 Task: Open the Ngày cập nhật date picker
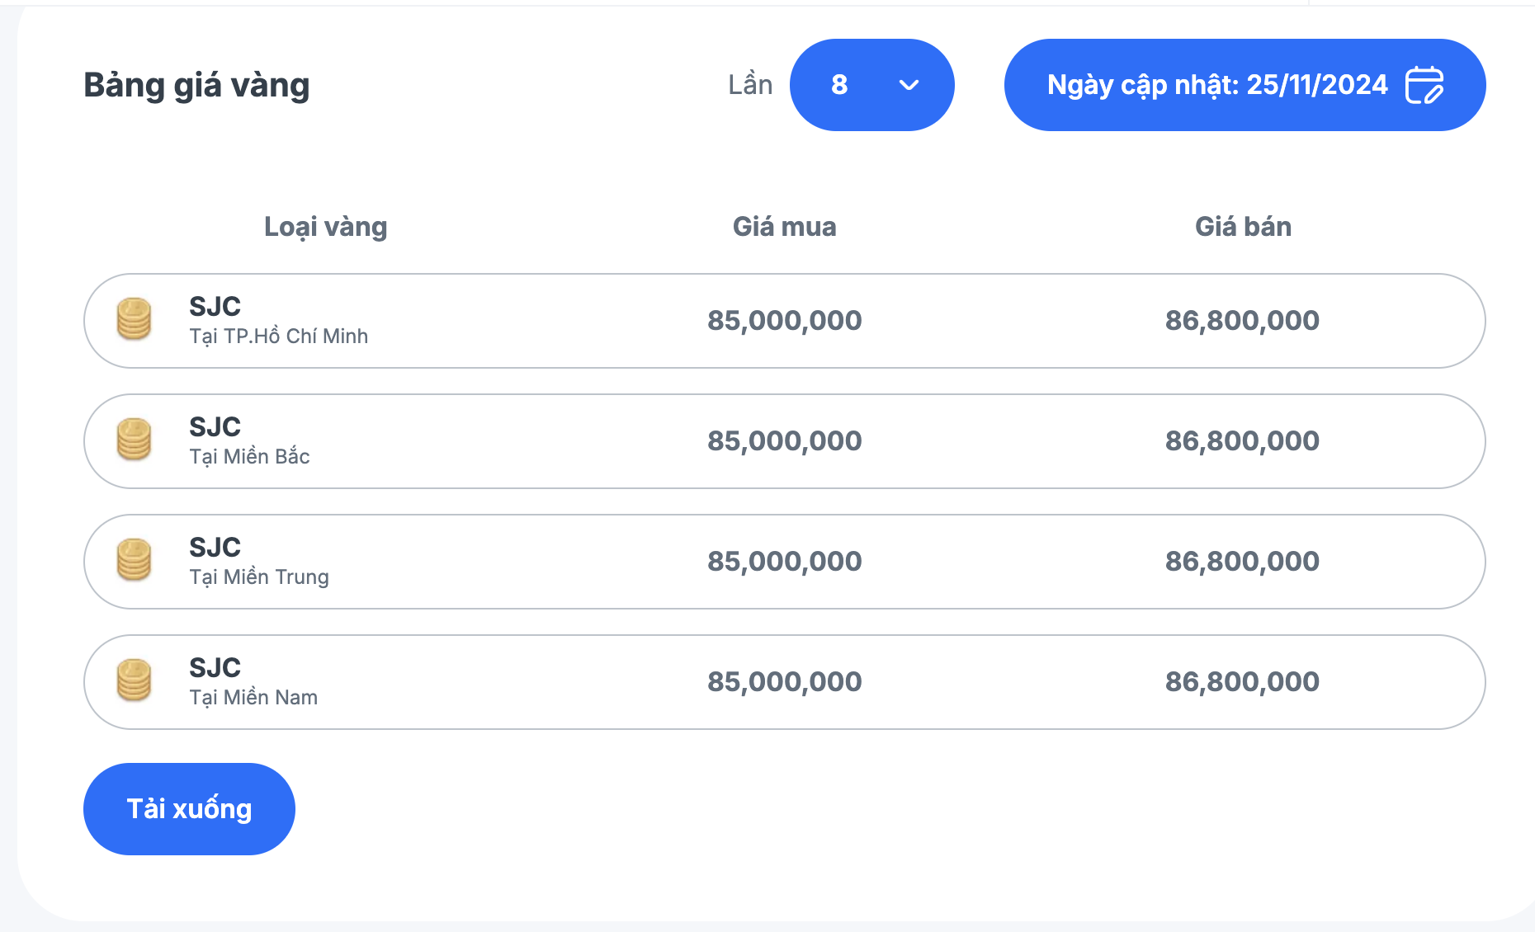pyautogui.click(x=1217, y=85)
